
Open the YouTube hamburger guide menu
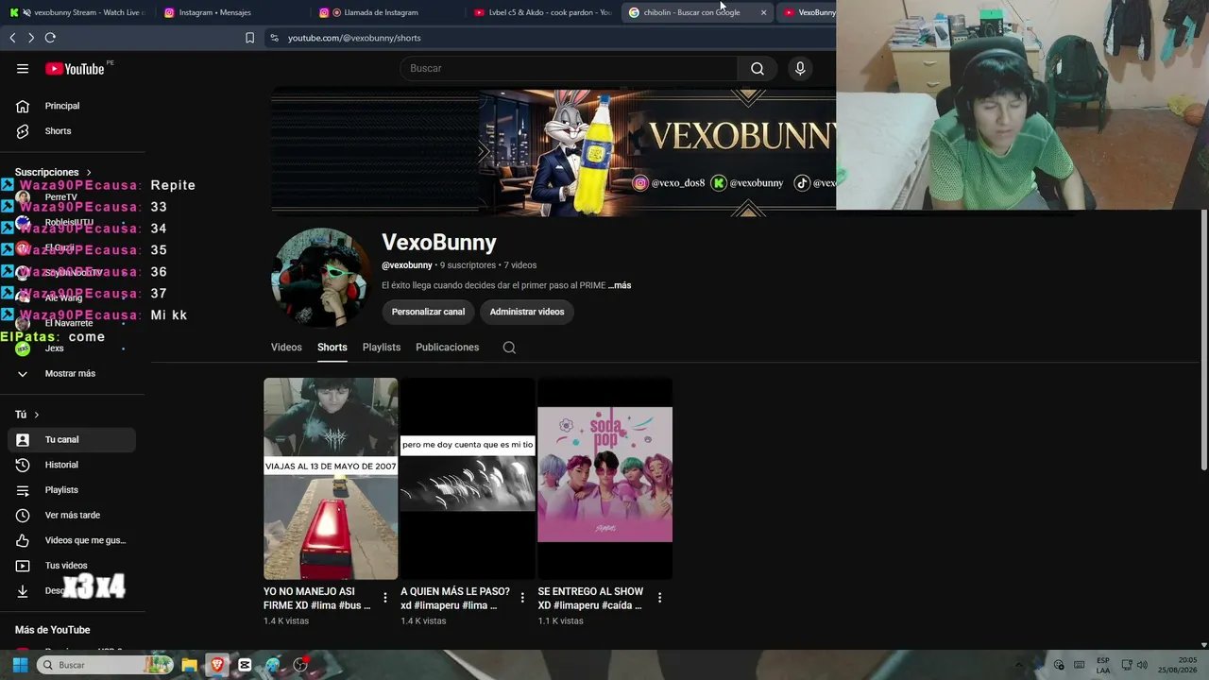click(23, 68)
